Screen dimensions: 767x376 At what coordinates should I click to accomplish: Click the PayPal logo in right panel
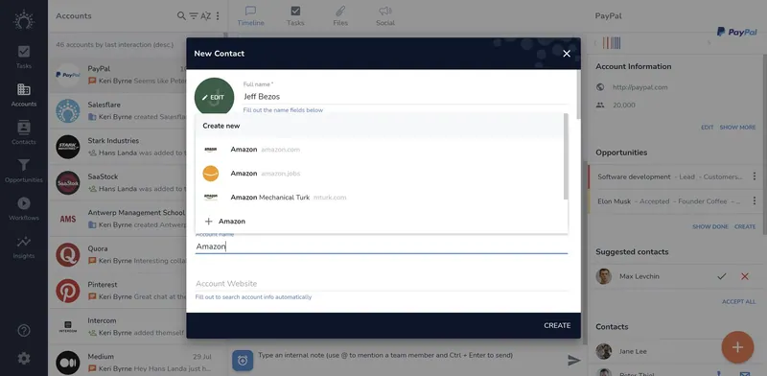pos(736,32)
